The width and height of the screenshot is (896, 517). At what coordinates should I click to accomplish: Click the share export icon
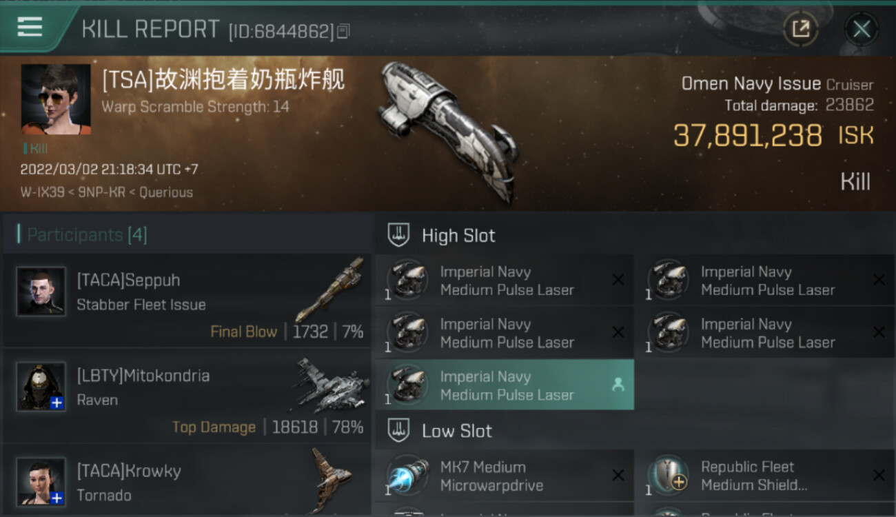(801, 29)
